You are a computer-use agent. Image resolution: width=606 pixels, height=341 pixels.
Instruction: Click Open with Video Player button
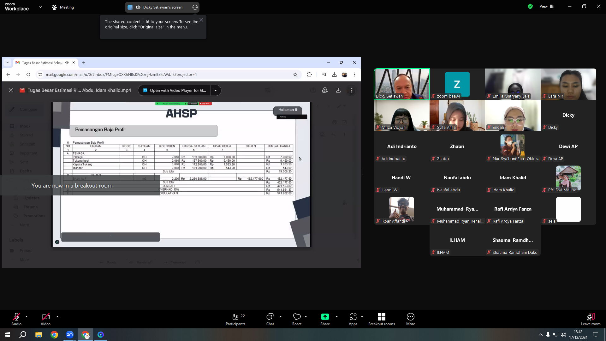pyautogui.click(x=175, y=90)
